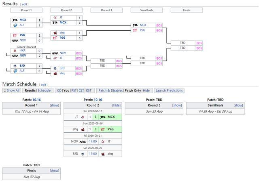Click BJD logo in Round 2 lower bracket
The width and height of the screenshot is (259, 184).
point(55,68)
